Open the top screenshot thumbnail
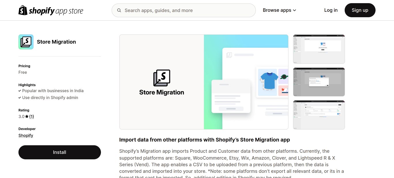This screenshot has width=394, height=178. (319, 49)
